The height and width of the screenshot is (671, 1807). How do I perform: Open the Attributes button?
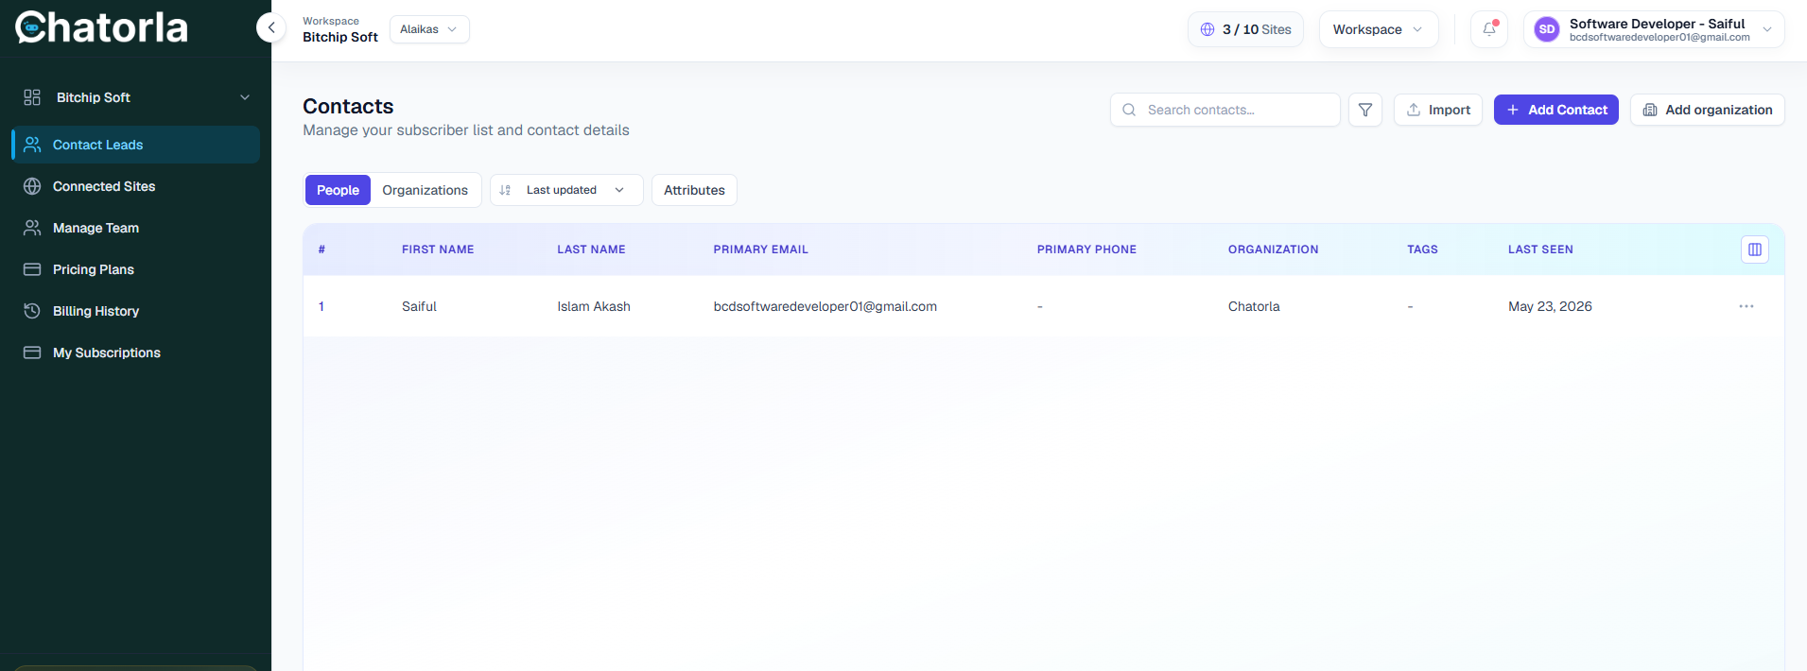[x=694, y=190]
